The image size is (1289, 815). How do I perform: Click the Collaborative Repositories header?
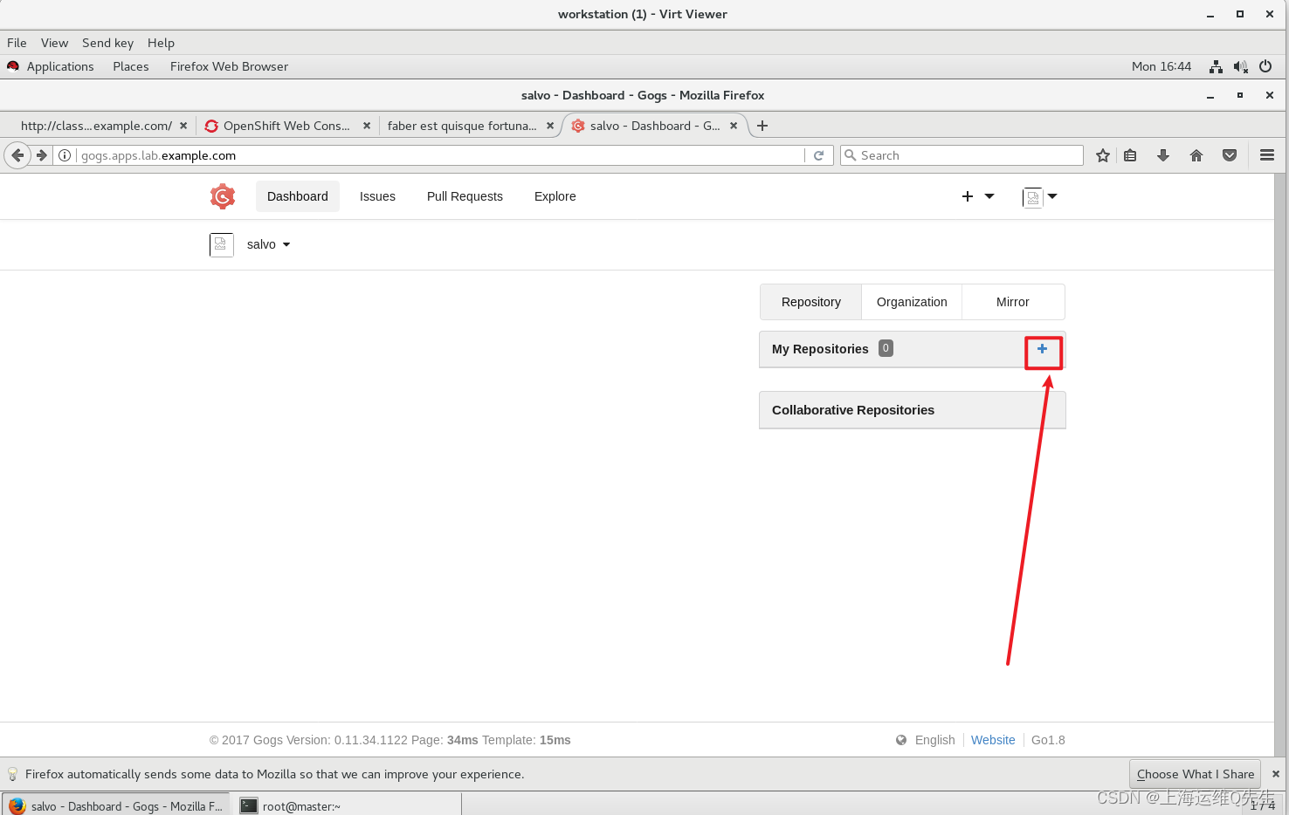pyautogui.click(x=913, y=410)
